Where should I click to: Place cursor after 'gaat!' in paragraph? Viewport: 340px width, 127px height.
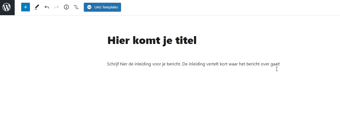(x=280, y=64)
